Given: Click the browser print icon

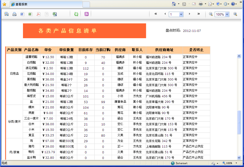Looking at the screenshot, I should (x=201, y=4).
